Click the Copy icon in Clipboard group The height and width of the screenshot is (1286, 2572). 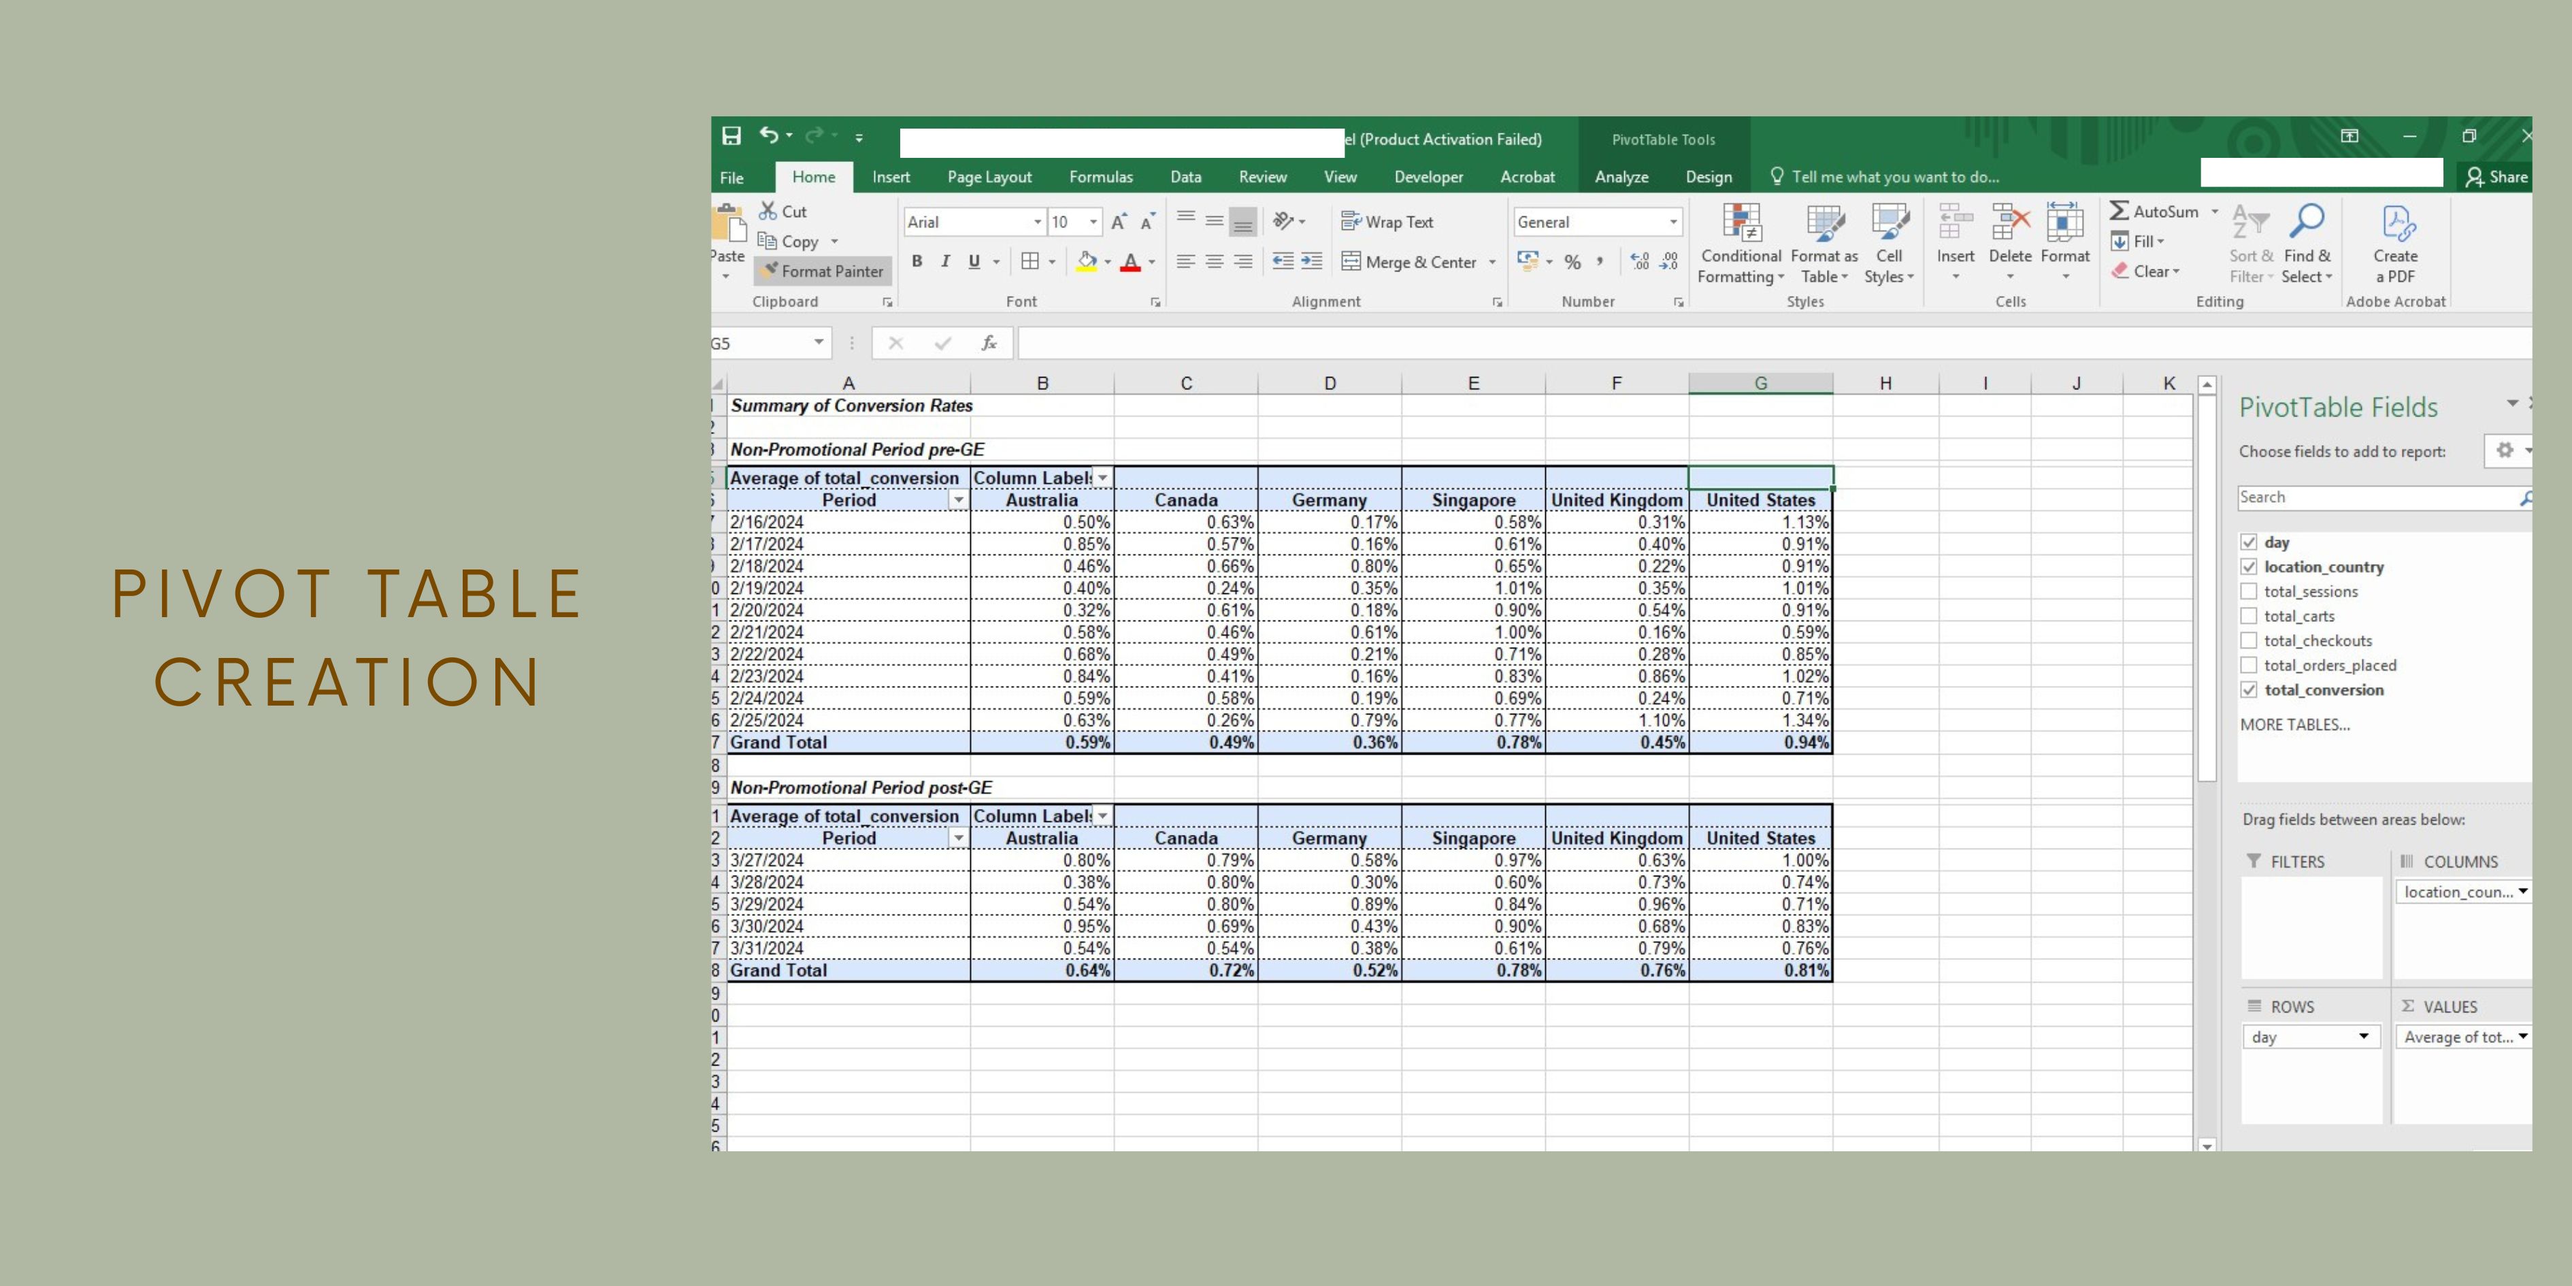click(x=767, y=241)
